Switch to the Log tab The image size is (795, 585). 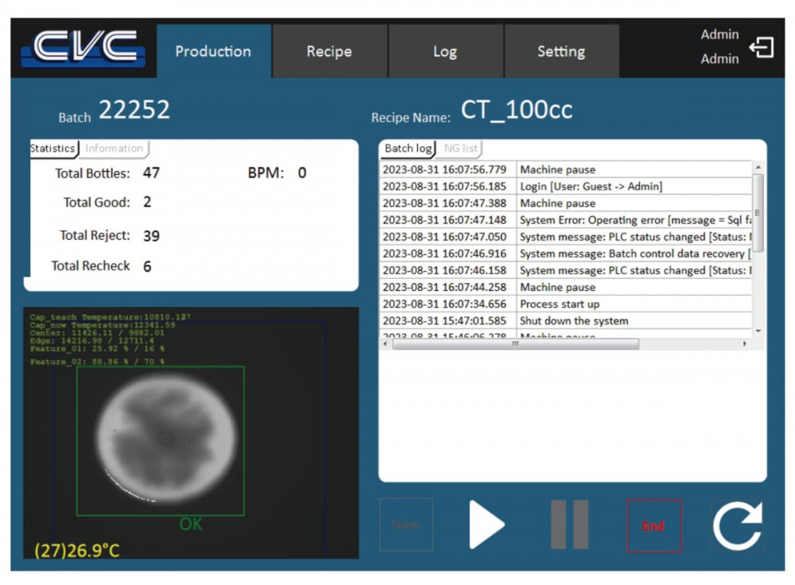click(x=445, y=52)
